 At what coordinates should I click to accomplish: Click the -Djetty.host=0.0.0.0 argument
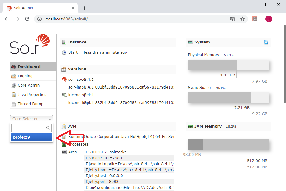103,176
